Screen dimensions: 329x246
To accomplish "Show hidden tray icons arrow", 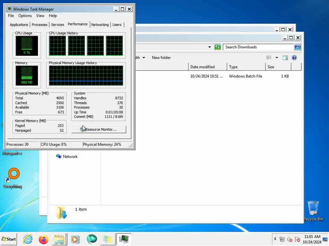I will pos(275,239).
